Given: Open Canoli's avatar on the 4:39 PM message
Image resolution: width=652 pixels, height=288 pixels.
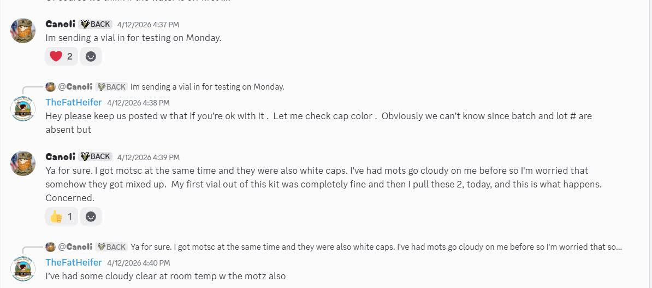Looking at the screenshot, I should (x=23, y=163).
